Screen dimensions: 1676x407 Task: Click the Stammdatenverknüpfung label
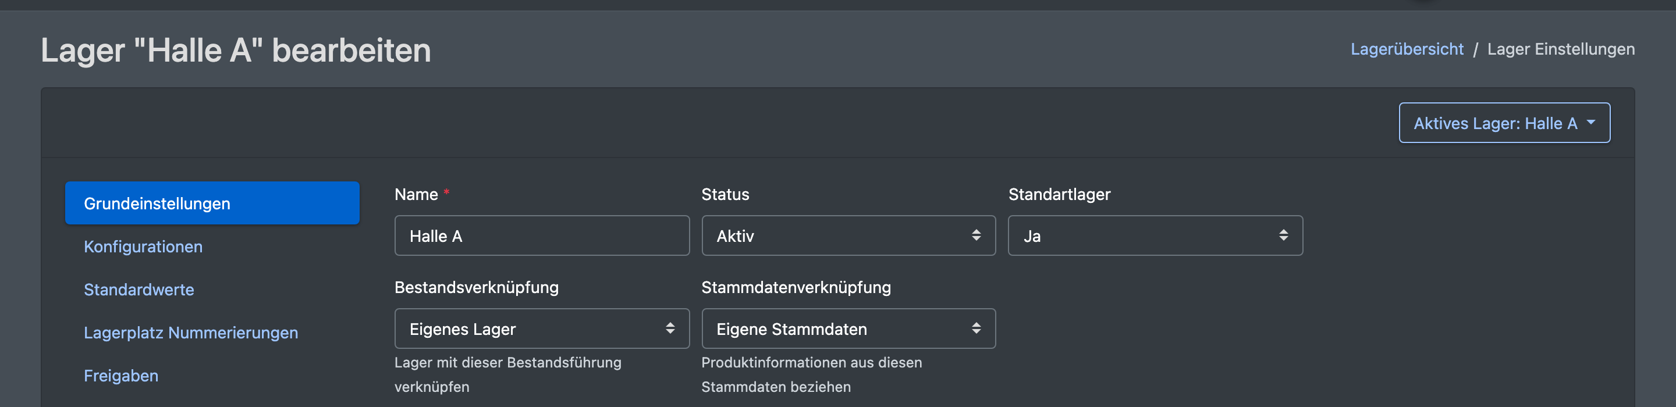coord(796,287)
